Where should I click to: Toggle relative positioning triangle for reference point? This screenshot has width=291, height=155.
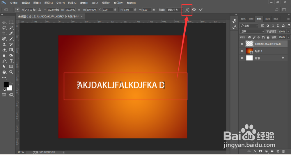tap(40, 10)
